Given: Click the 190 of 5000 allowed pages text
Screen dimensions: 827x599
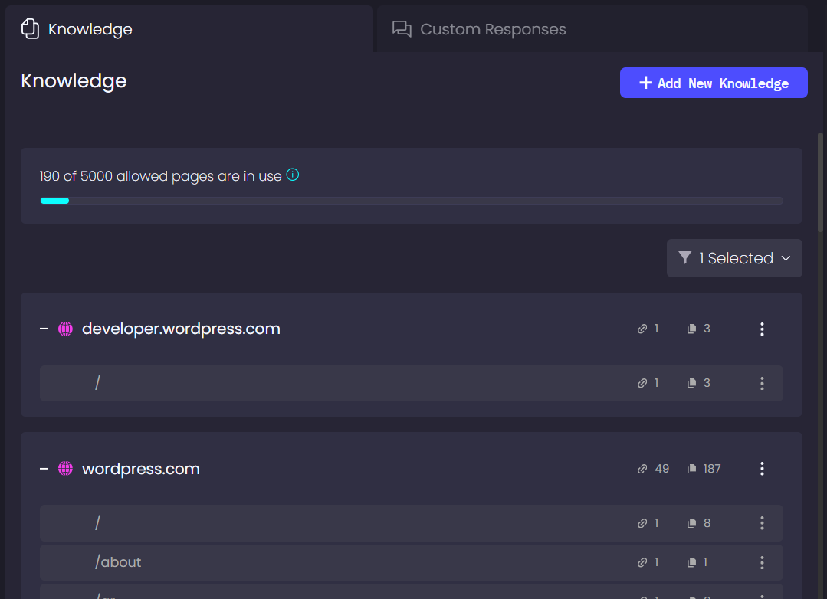Looking at the screenshot, I should pyautogui.click(x=160, y=176).
